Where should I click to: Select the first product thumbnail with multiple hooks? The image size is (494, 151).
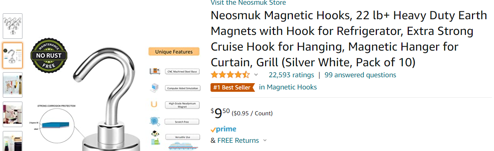pos(13,26)
